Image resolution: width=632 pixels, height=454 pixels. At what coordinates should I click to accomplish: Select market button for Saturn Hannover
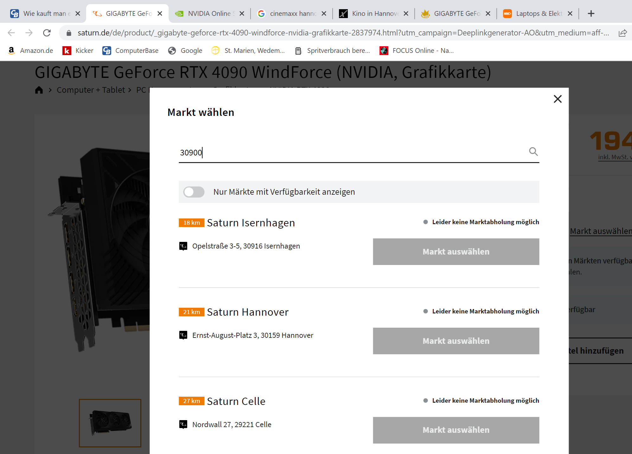456,341
